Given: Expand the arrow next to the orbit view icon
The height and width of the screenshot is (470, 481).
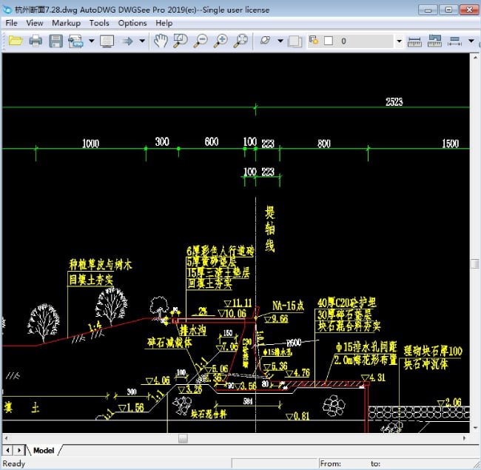Looking at the screenshot, I should 280,41.
